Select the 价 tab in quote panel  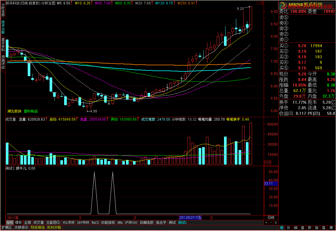pos(289,228)
